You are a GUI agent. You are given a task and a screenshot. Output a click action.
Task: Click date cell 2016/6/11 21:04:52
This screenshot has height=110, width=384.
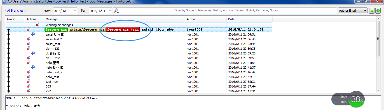click(246, 29)
